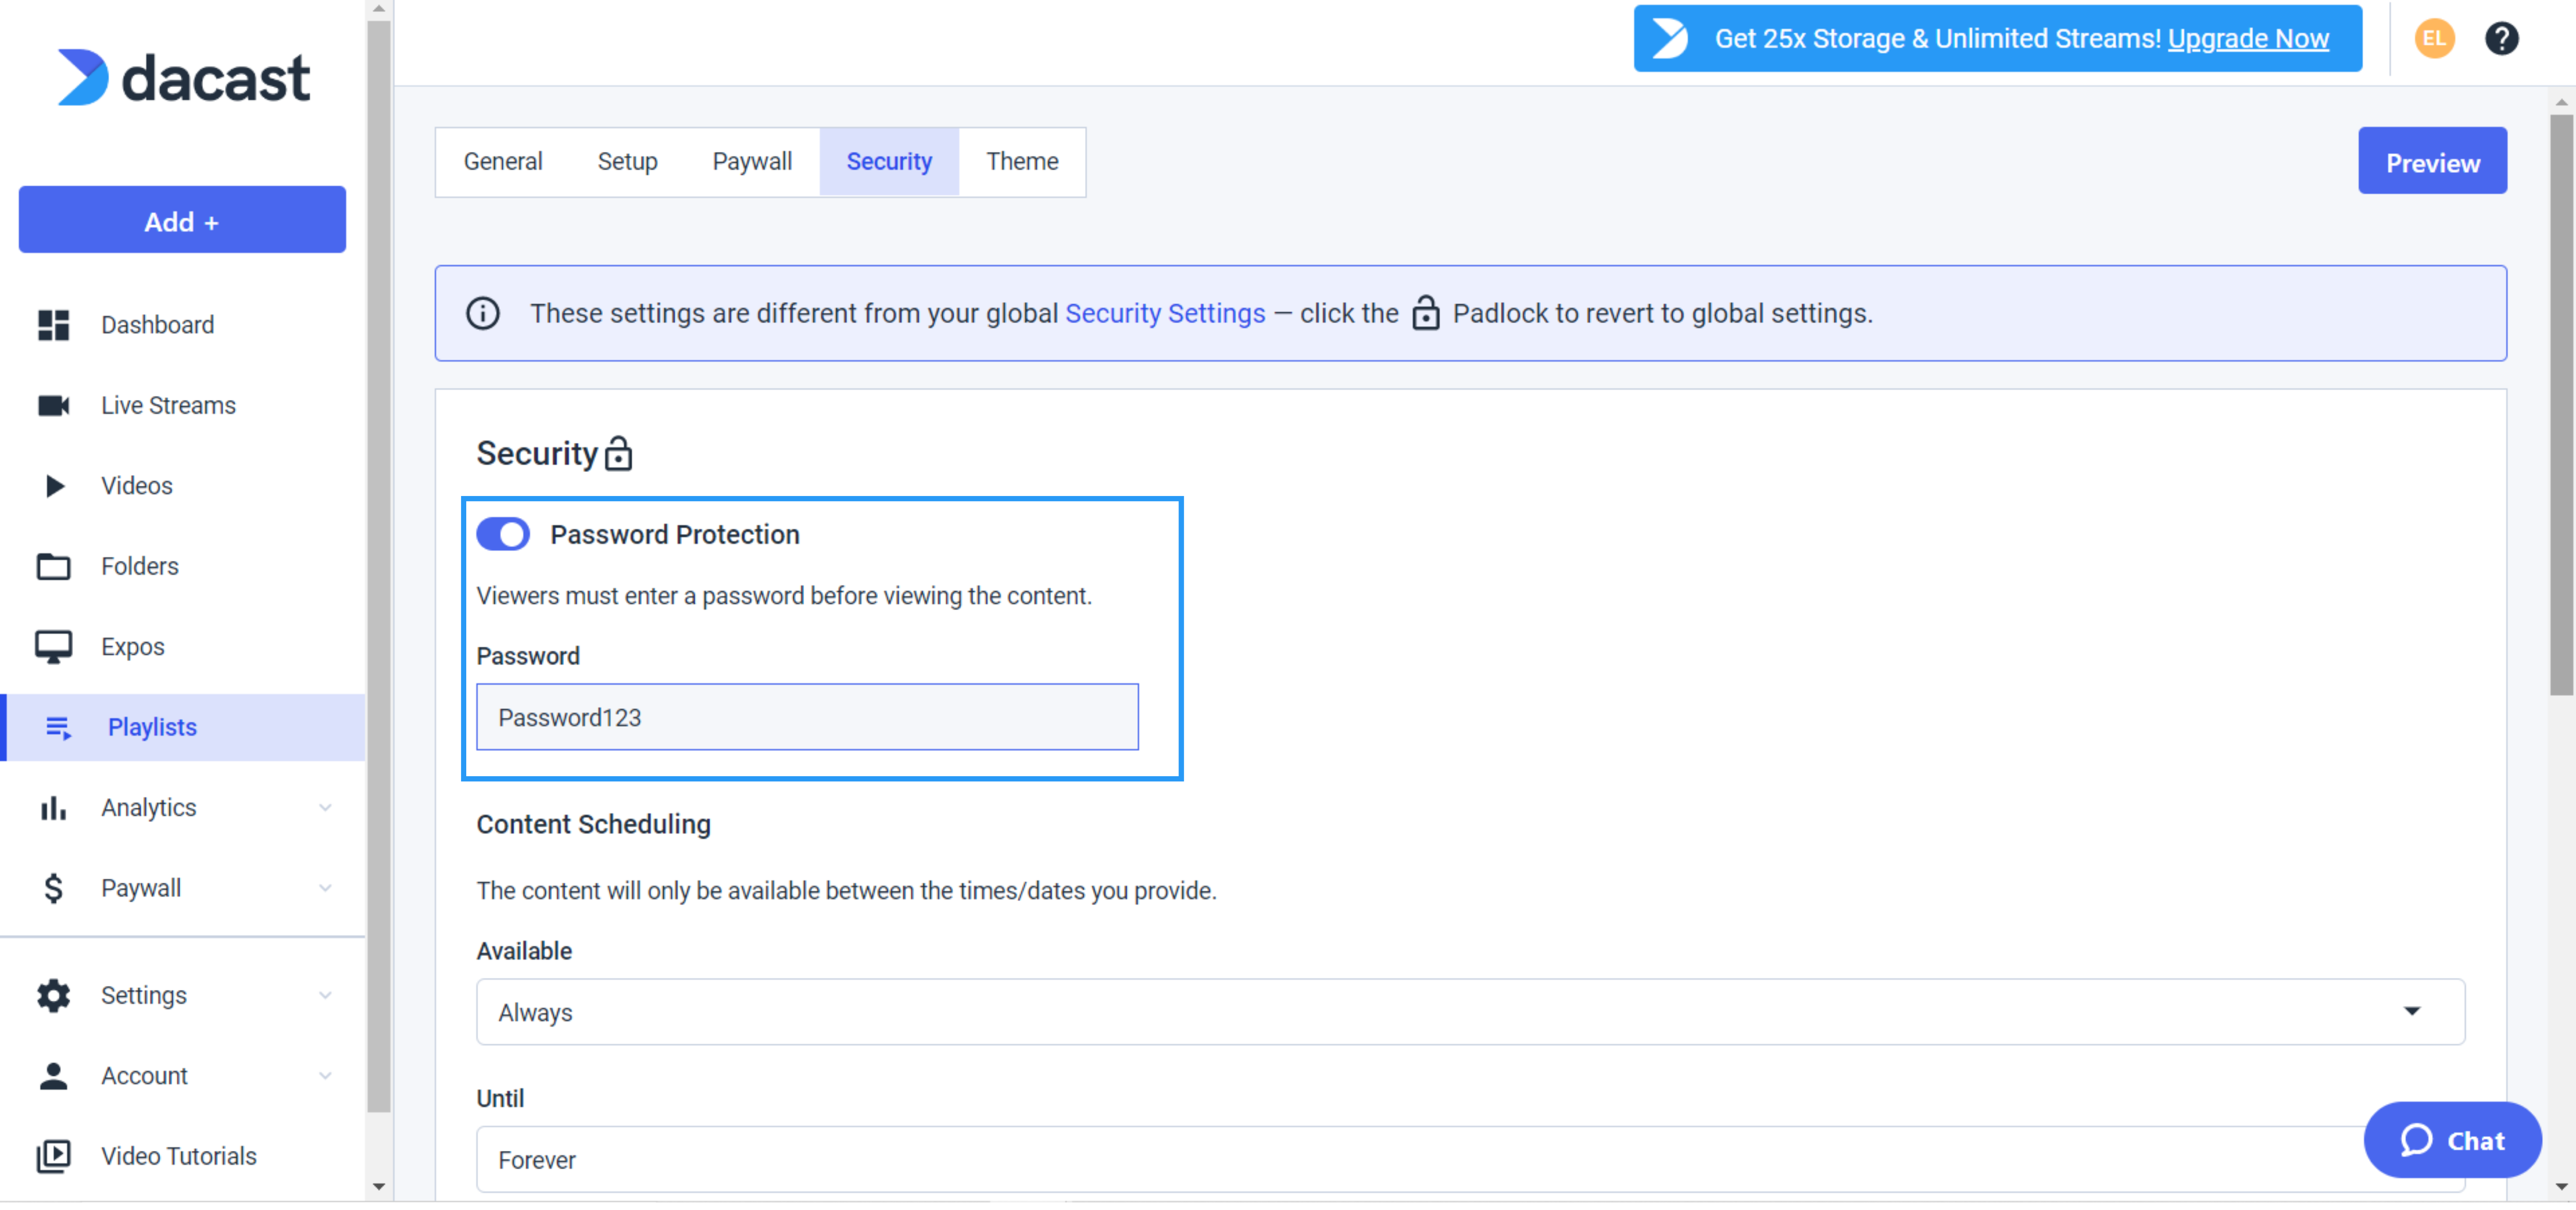Switch to the General tab
Viewport: 2576px width, 1210px height.
tap(503, 162)
